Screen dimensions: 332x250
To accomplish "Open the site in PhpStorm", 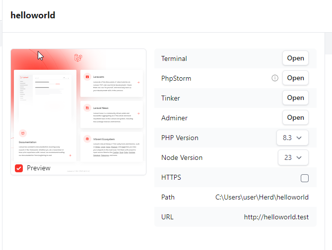I will [295, 78].
